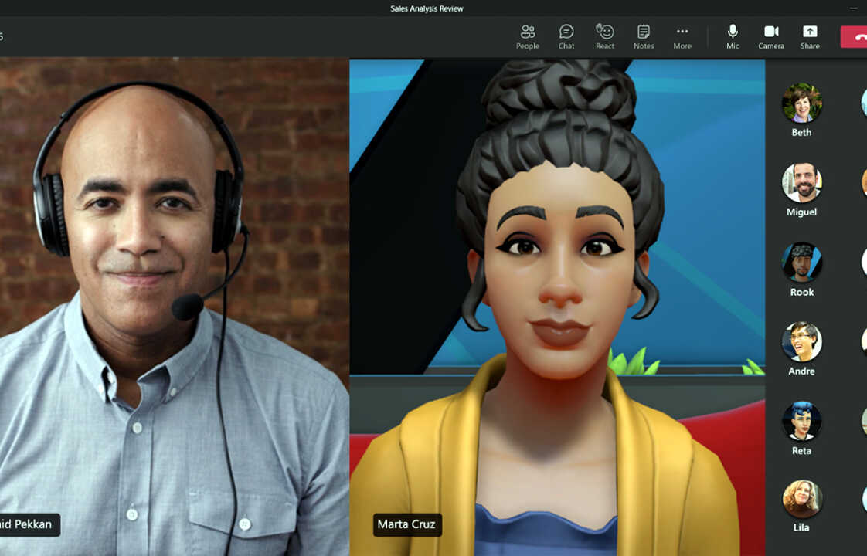Select Andre's participant avatar
This screenshot has width=867, height=556.
[802, 341]
